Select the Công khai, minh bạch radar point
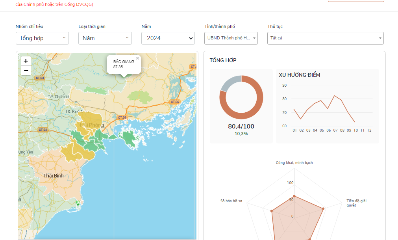The image size is (398, 240). (x=294, y=196)
